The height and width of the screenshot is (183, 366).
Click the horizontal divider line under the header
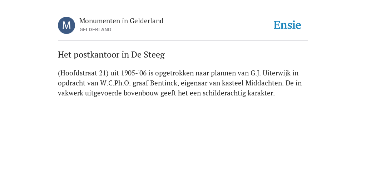183,41
